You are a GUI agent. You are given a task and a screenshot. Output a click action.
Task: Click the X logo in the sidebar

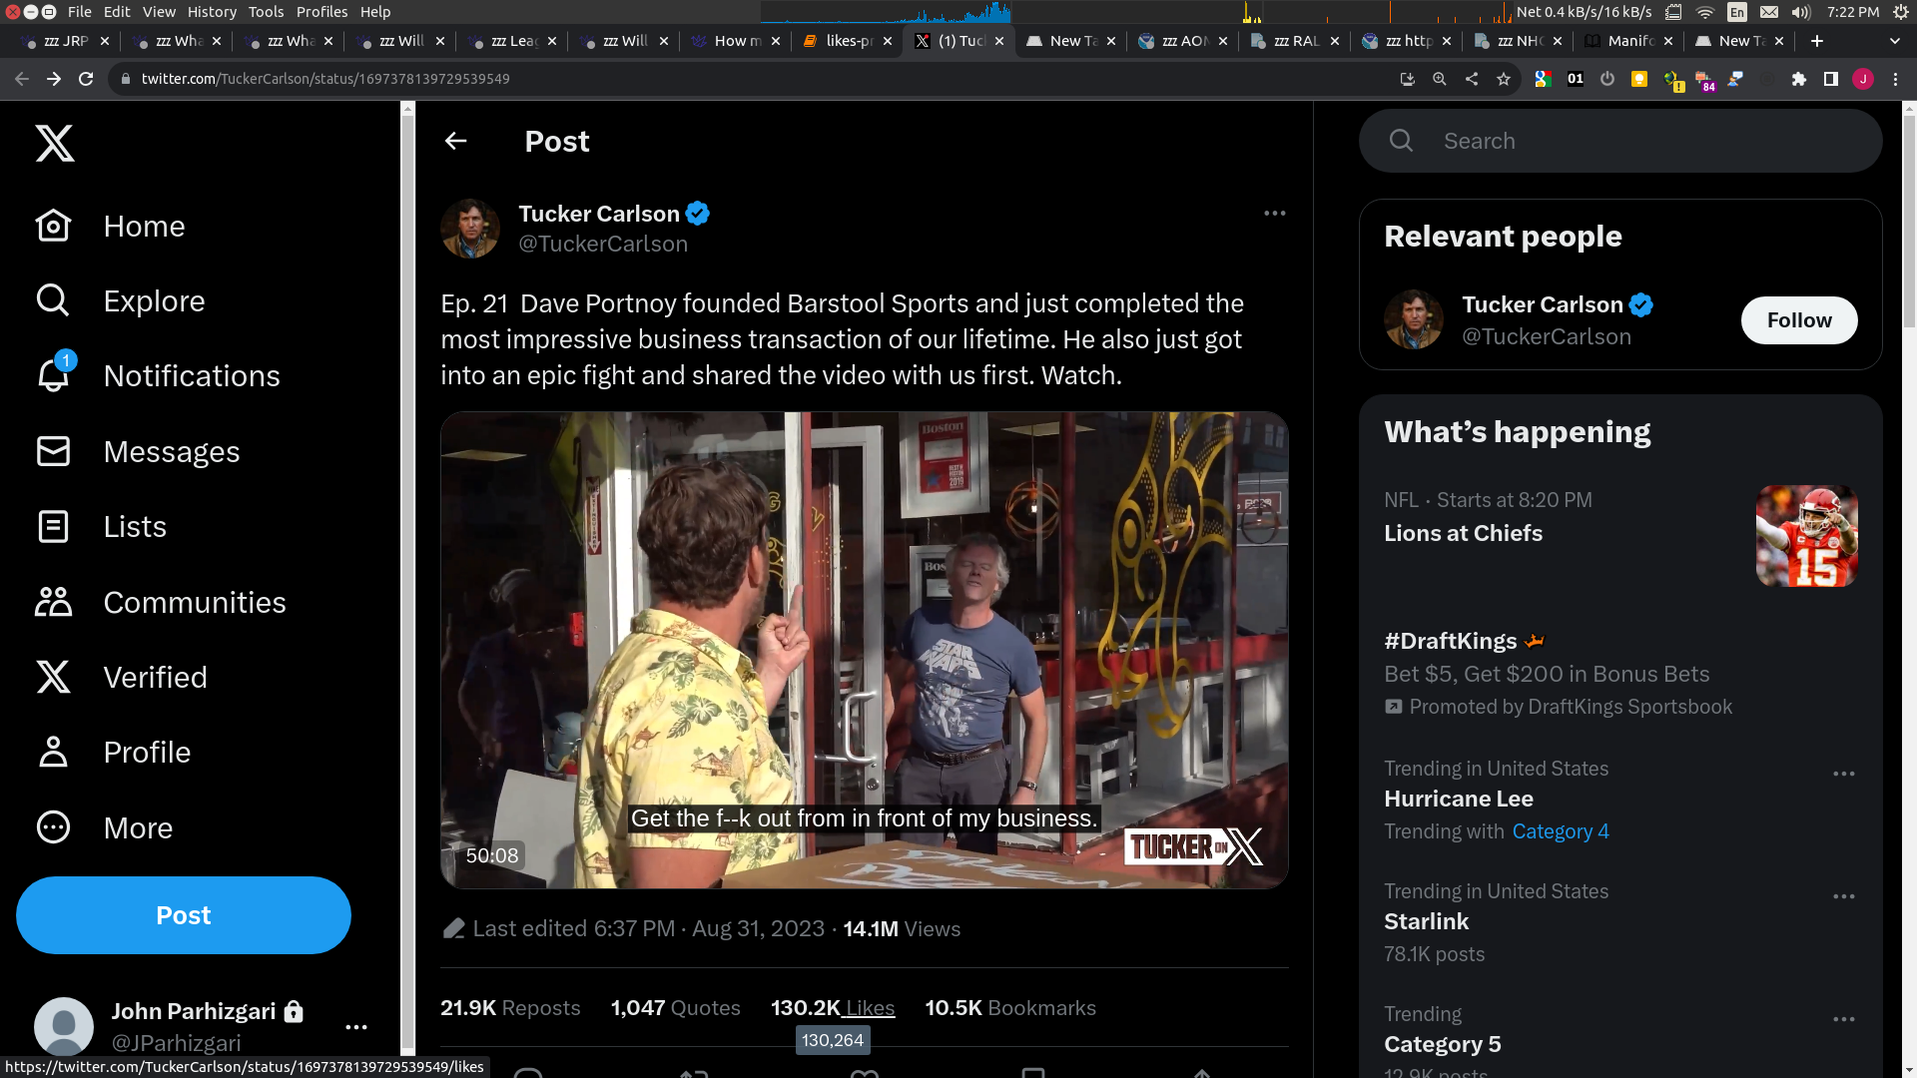click(x=55, y=143)
